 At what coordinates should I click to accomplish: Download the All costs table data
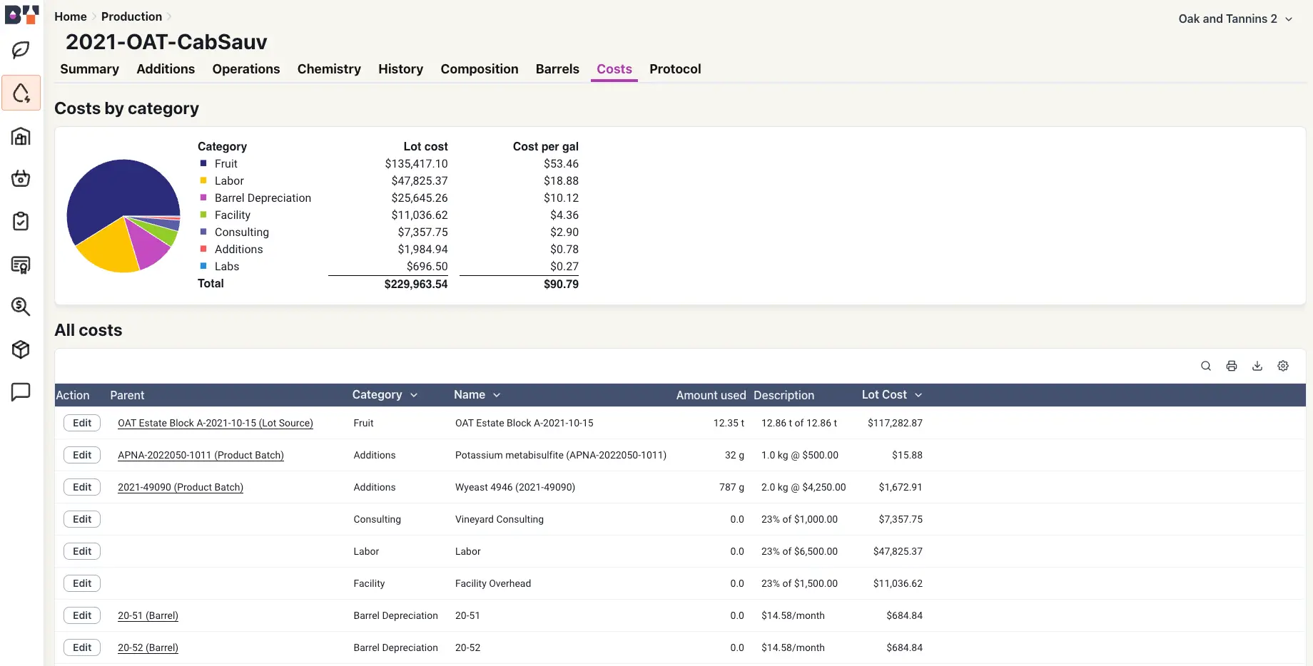(1257, 366)
